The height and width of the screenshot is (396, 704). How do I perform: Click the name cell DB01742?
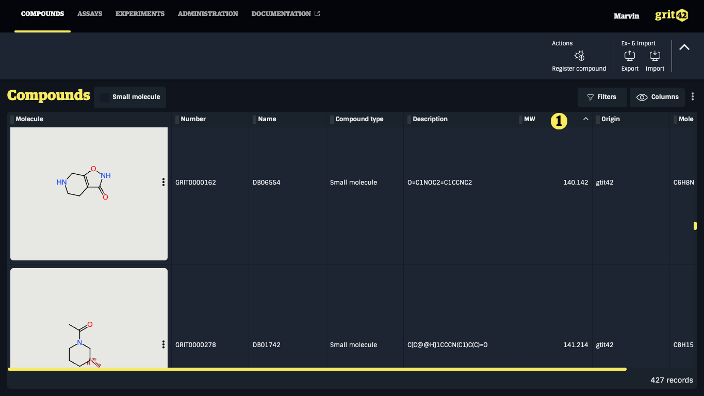click(267, 345)
